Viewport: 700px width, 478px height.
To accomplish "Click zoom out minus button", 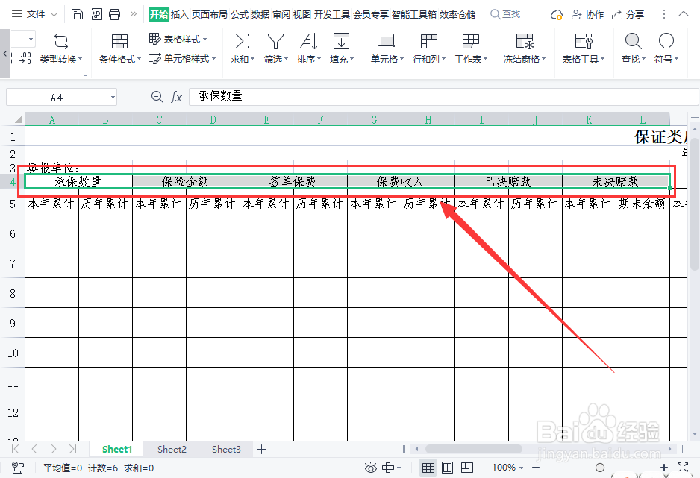I will [536, 468].
